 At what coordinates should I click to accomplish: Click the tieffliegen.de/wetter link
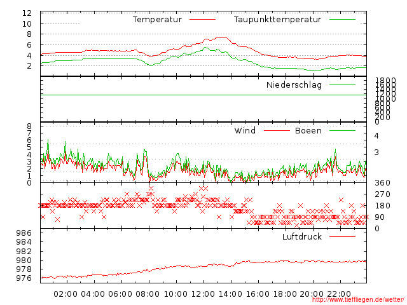[x=358, y=300]
